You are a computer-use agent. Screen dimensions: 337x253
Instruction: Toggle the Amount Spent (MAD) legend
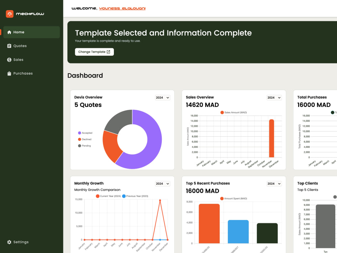click(x=234, y=199)
